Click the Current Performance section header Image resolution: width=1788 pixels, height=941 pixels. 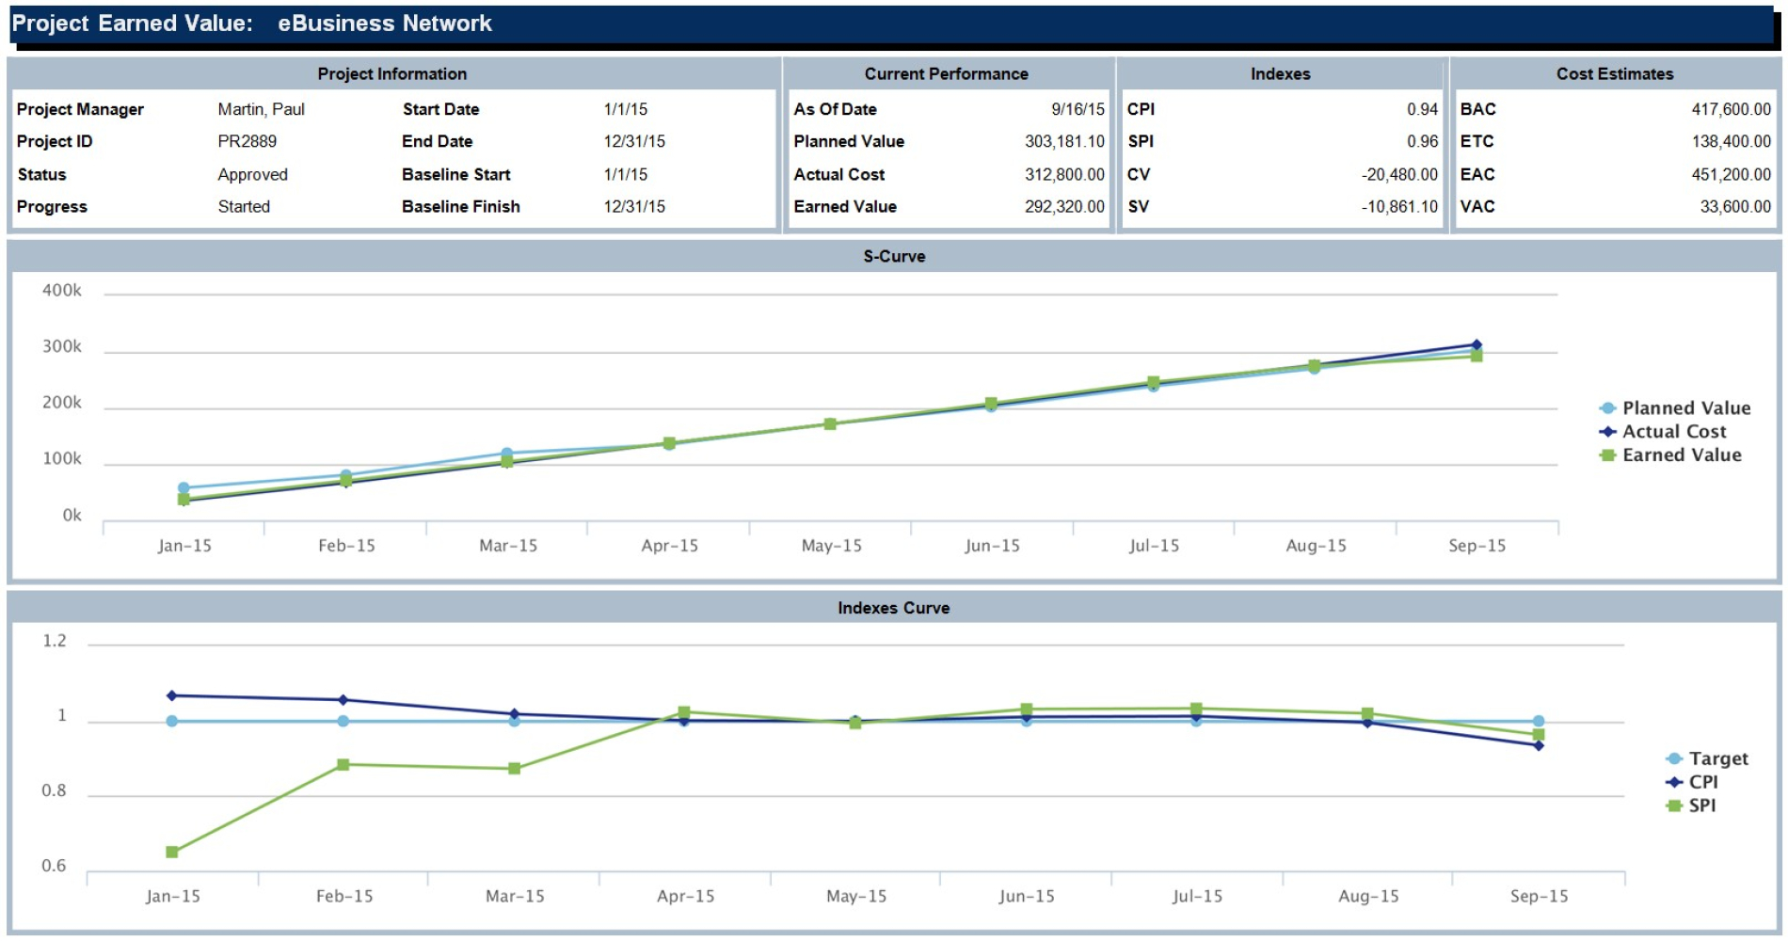point(947,73)
